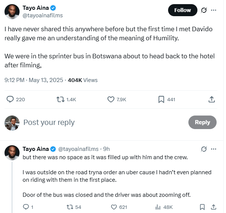Click the reply comment icon on main post
Image resolution: width=226 pixels, height=213 pixels.
(11, 99)
